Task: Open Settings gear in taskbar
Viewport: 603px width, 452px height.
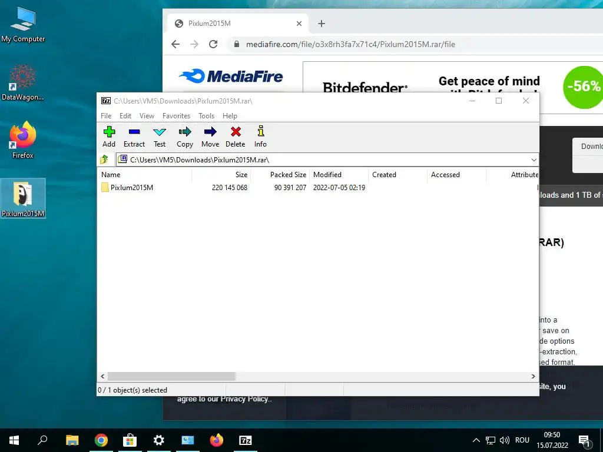Action: click(159, 440)
